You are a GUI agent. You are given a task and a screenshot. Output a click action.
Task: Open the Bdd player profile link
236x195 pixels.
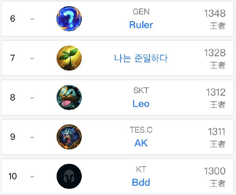pos(141,182)
